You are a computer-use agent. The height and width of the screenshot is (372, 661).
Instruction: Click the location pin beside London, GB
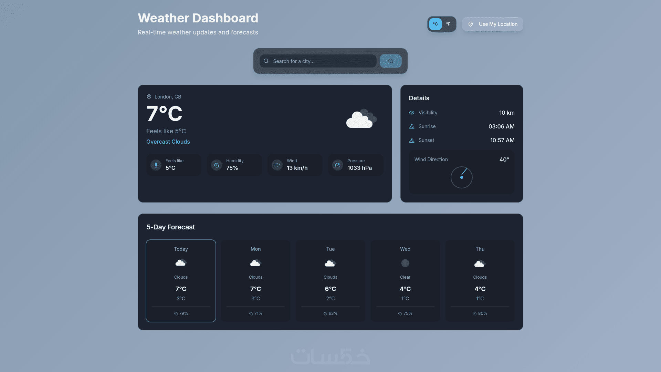pyautogui.click(x=149, y=97)
